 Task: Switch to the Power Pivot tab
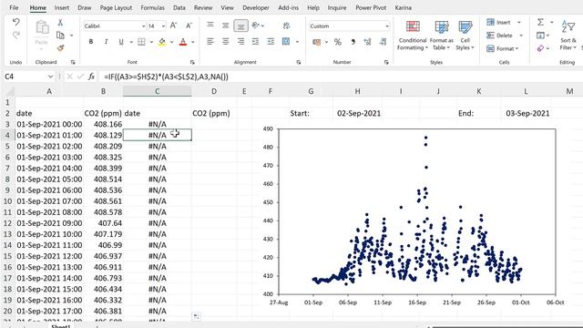tap(371, 7)
